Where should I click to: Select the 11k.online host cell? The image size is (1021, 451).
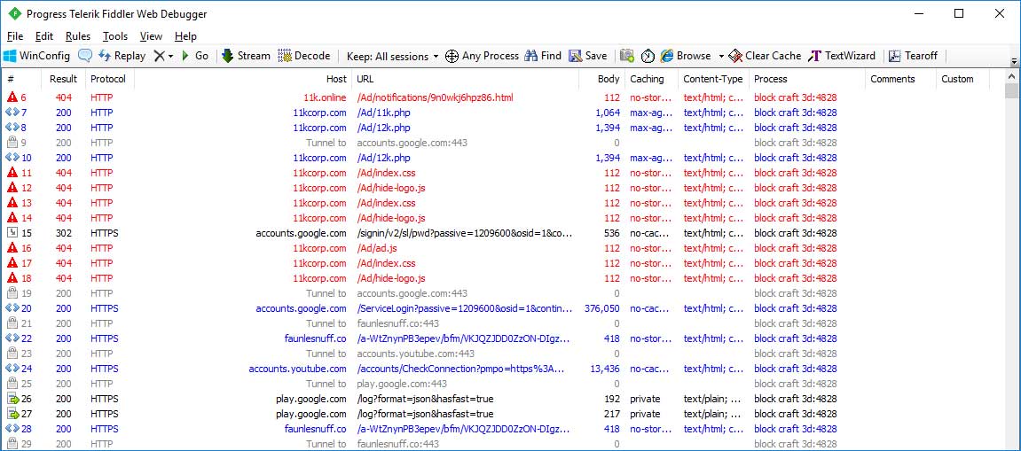tap(325, 97)
